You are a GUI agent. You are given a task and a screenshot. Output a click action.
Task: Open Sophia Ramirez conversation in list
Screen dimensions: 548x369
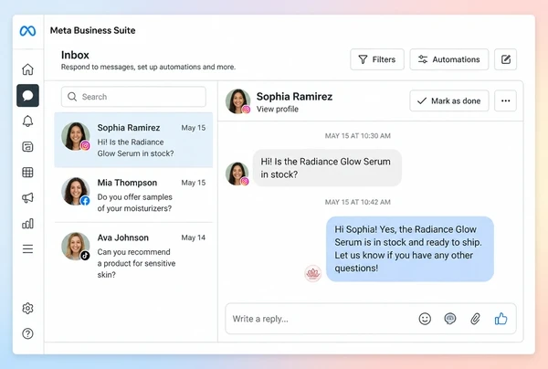pos(133,140)
